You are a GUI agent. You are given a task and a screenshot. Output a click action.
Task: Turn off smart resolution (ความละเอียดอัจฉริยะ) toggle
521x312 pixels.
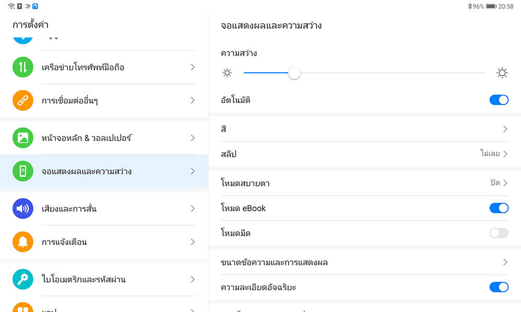pyautogui.click(x=499, y=287)
